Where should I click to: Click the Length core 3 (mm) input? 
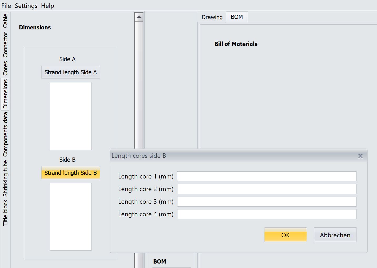pos(267,202)
